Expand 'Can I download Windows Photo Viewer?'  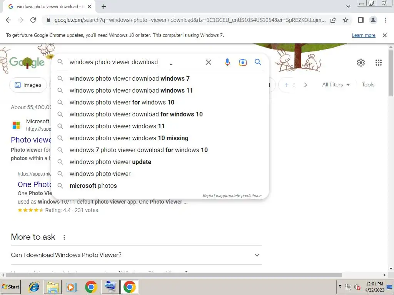tap(136, 255)
